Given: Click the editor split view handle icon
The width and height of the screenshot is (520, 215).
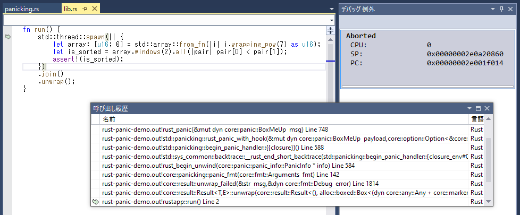Looking at the screenshot, I should coord(330,31).
